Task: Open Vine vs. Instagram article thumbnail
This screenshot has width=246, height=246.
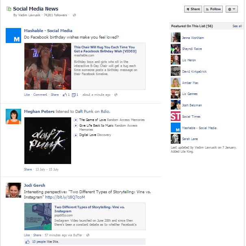Action: pos(38,216)
